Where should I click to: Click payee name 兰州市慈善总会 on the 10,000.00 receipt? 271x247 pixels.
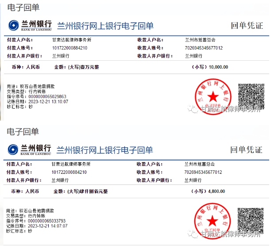[200, 40]
